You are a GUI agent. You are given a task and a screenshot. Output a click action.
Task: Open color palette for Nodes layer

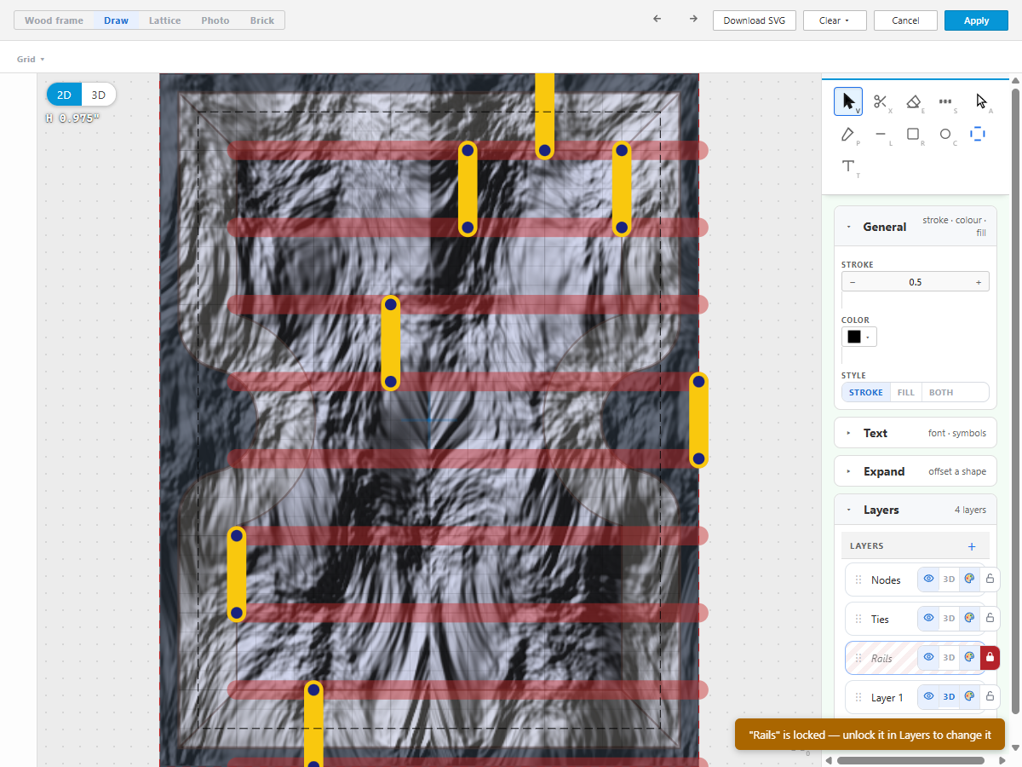point(969,580)
